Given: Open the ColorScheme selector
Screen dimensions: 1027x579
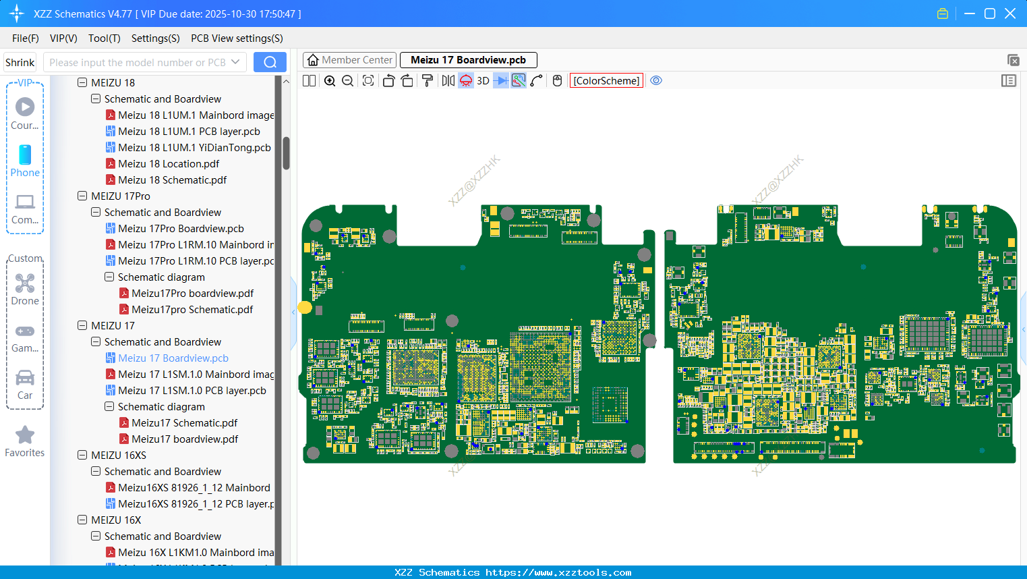Looking at the screenshot, I should (606, 81).
